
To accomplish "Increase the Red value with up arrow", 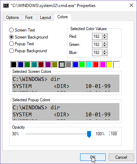I will (104, 35).
